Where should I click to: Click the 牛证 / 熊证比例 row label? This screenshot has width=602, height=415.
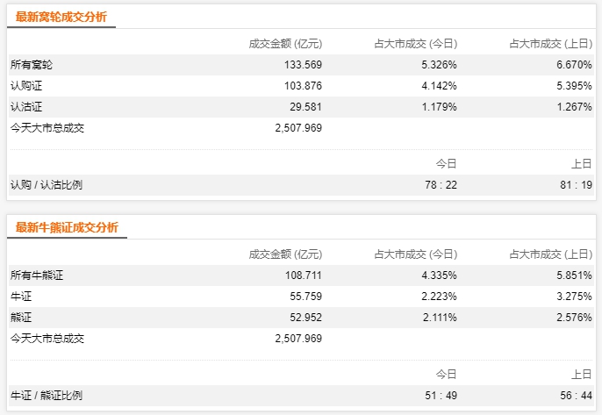point(47,396)
